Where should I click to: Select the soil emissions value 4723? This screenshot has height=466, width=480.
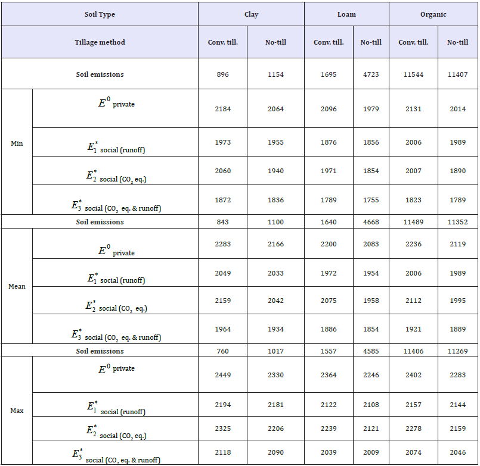point(371,74)
